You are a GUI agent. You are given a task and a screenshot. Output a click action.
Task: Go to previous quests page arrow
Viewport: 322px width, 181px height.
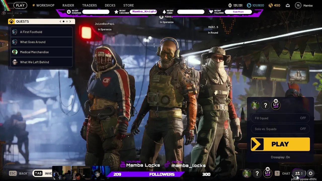coord(60,21)
